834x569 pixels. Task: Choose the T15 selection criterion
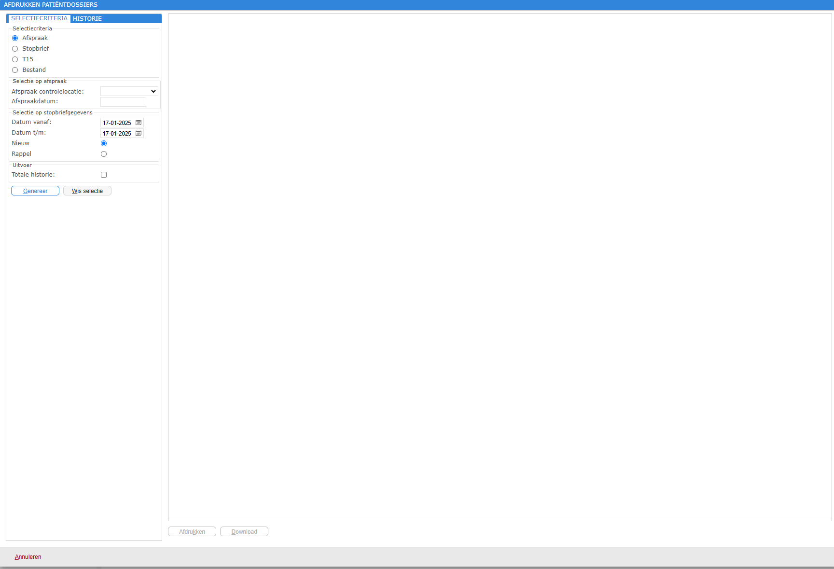(x=15, y=59)
